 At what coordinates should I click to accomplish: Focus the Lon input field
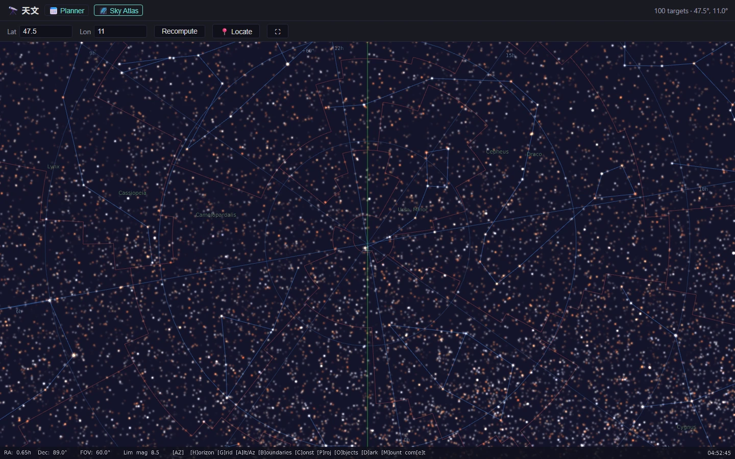120,31
